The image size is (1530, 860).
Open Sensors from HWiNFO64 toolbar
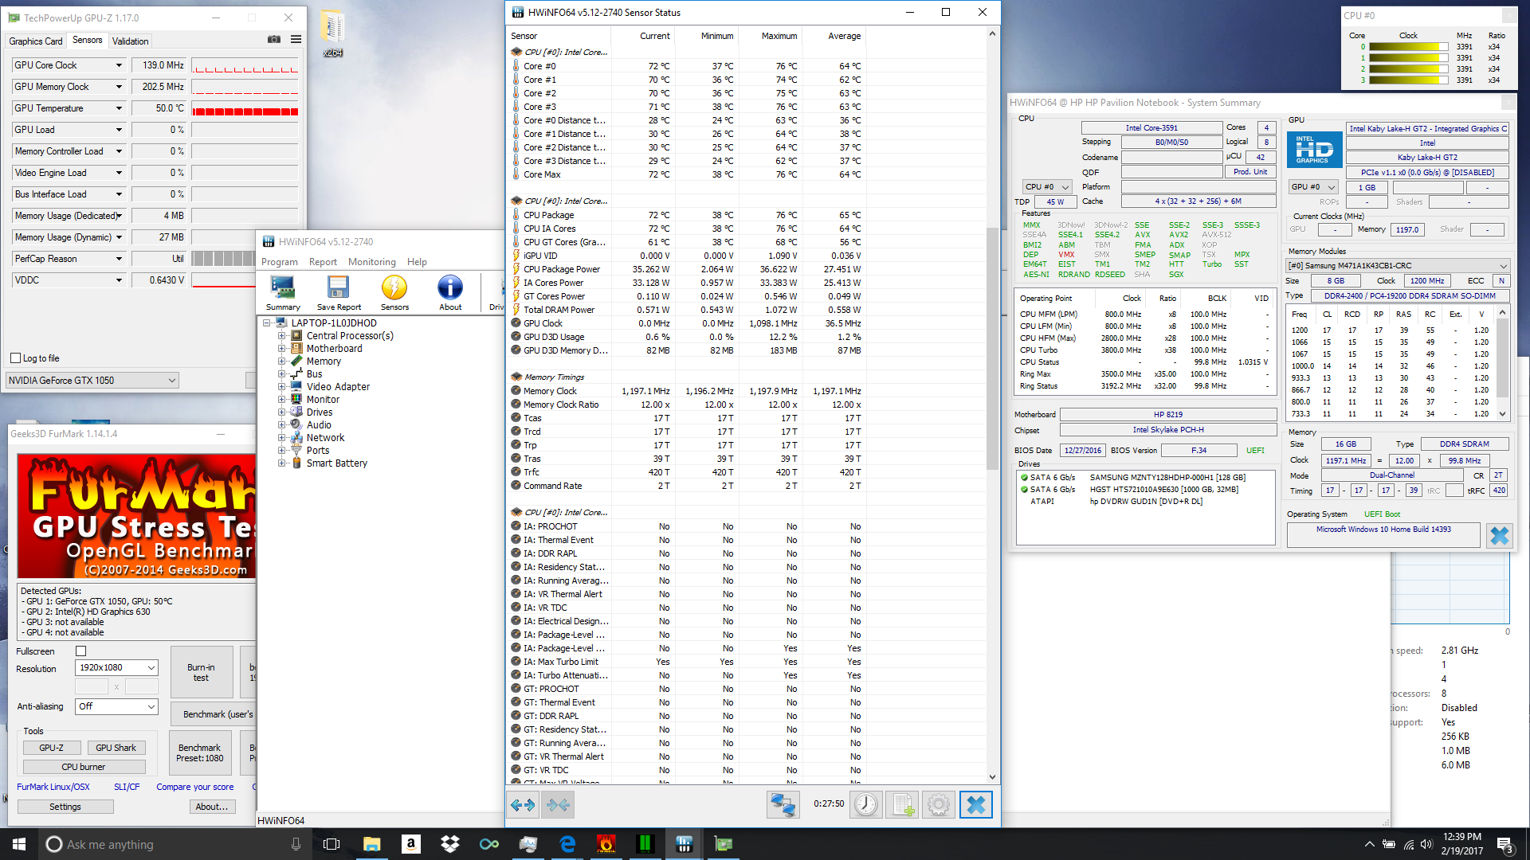tap(394, 292)
